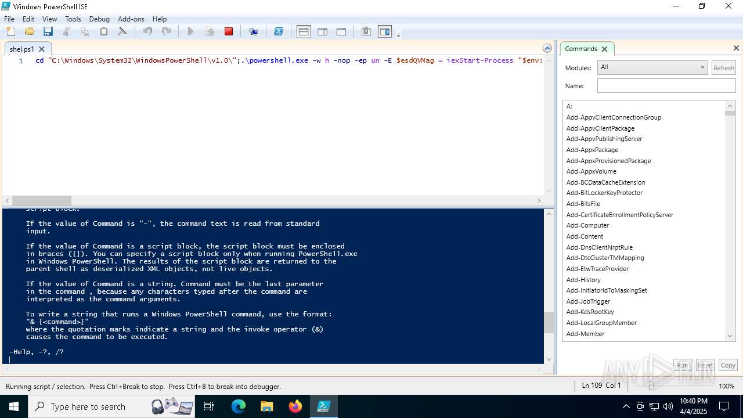Open the File menu
The image size is (743, 418).
pos(9,19)
